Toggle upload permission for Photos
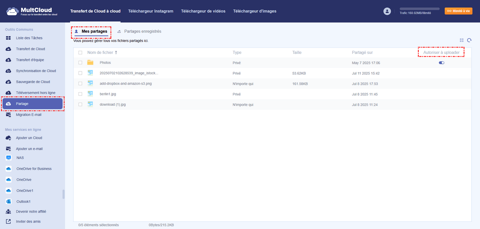 tap(442, 63)
